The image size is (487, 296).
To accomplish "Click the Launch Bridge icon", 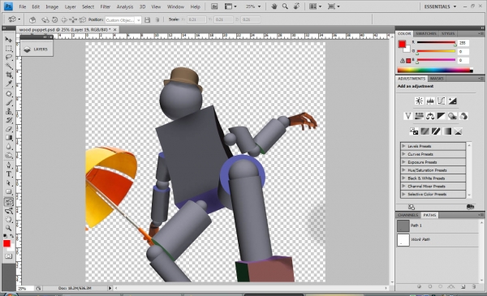I will [x=214, y=6].
